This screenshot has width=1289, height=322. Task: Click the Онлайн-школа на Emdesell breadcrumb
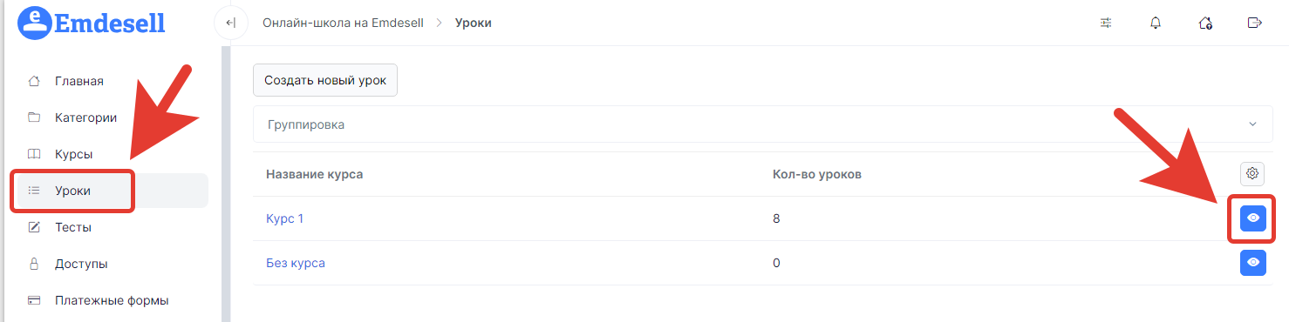(x=343, y=23)
